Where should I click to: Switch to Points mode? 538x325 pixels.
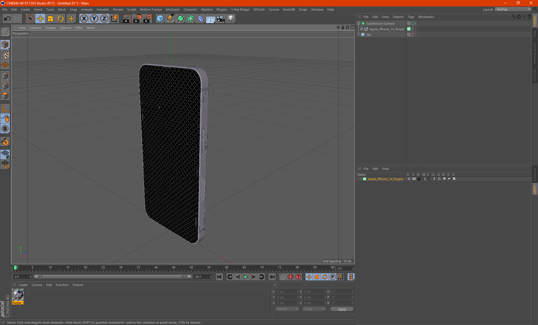(x=5, y=75)
